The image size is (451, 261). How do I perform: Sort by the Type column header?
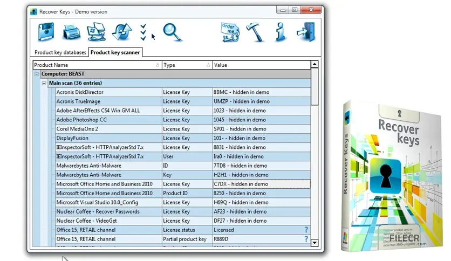[x=187, y=65]
